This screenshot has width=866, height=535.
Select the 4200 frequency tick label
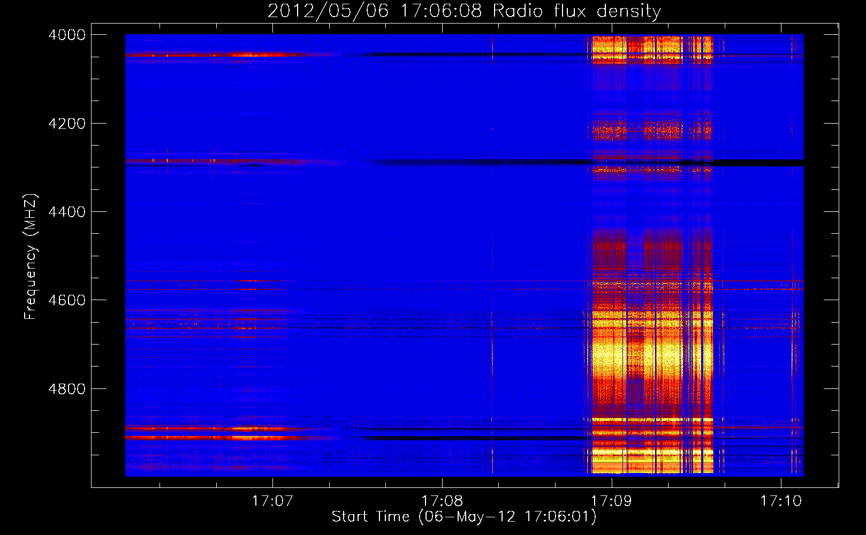click(x=67, y=124)
